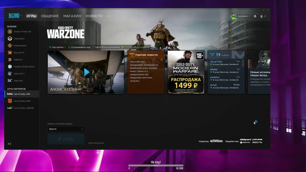Collapse the sidebar with the arrow icon

coord(9,144)
